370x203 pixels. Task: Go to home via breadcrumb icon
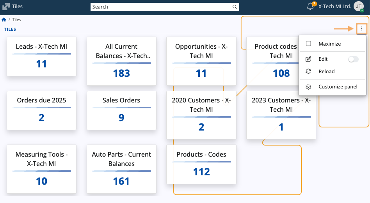(x=4, y=20)
